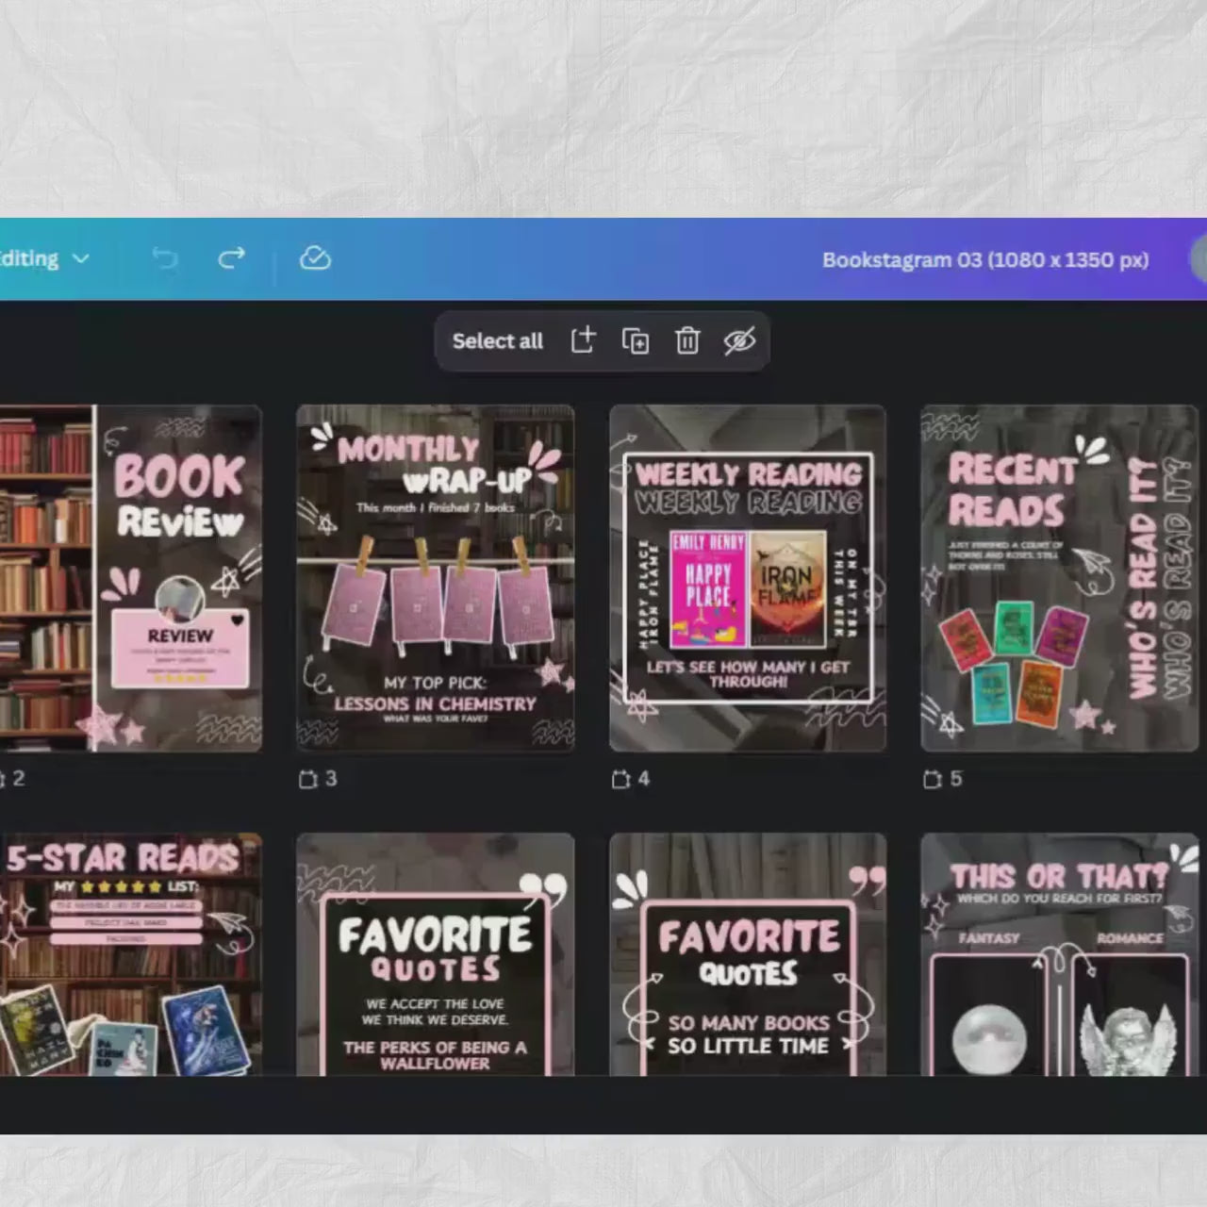Image resolution: width=1207 pixels, height=1207 pixels.
Task: Click Select all pages button
Action: pyautogui.click(x=497, y=341)
